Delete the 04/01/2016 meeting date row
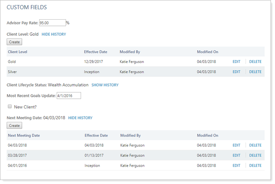Image resolution: width=275 pixels, height=184 pixels. coord(255,165)
